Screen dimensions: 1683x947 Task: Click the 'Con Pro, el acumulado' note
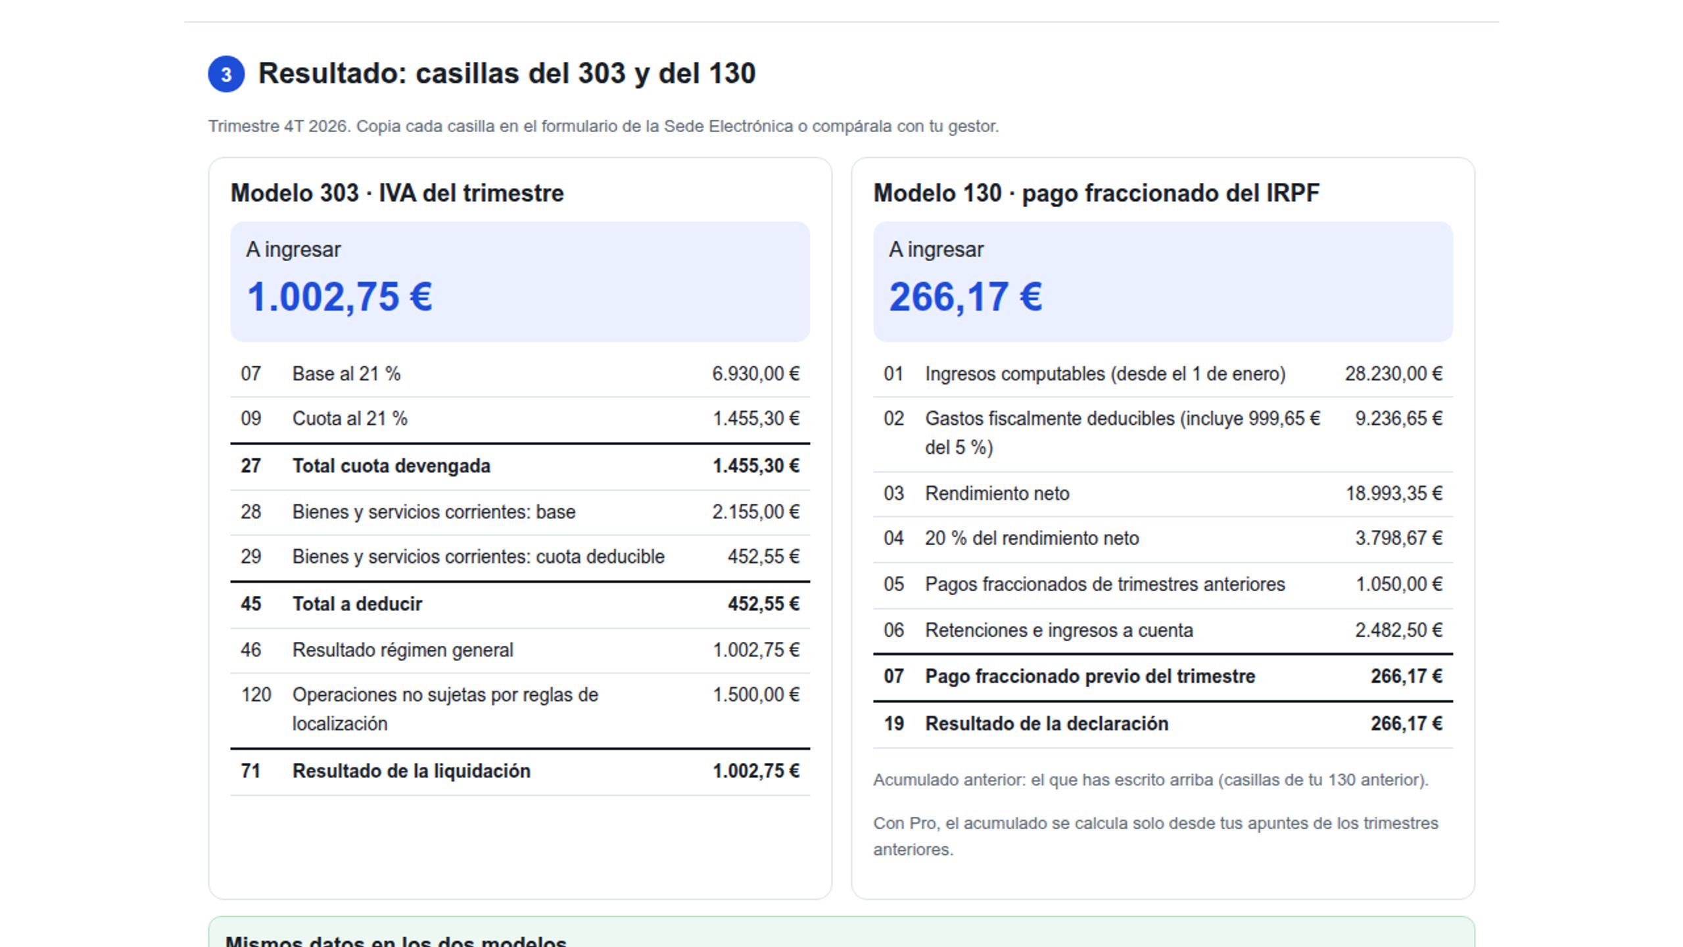(1155, 836)
